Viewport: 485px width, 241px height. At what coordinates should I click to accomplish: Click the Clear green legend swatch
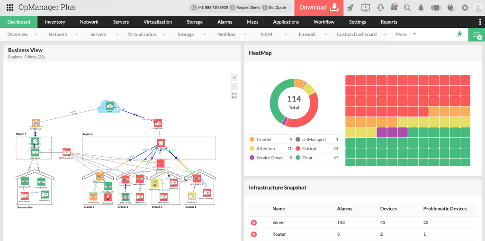coord(298,158)
